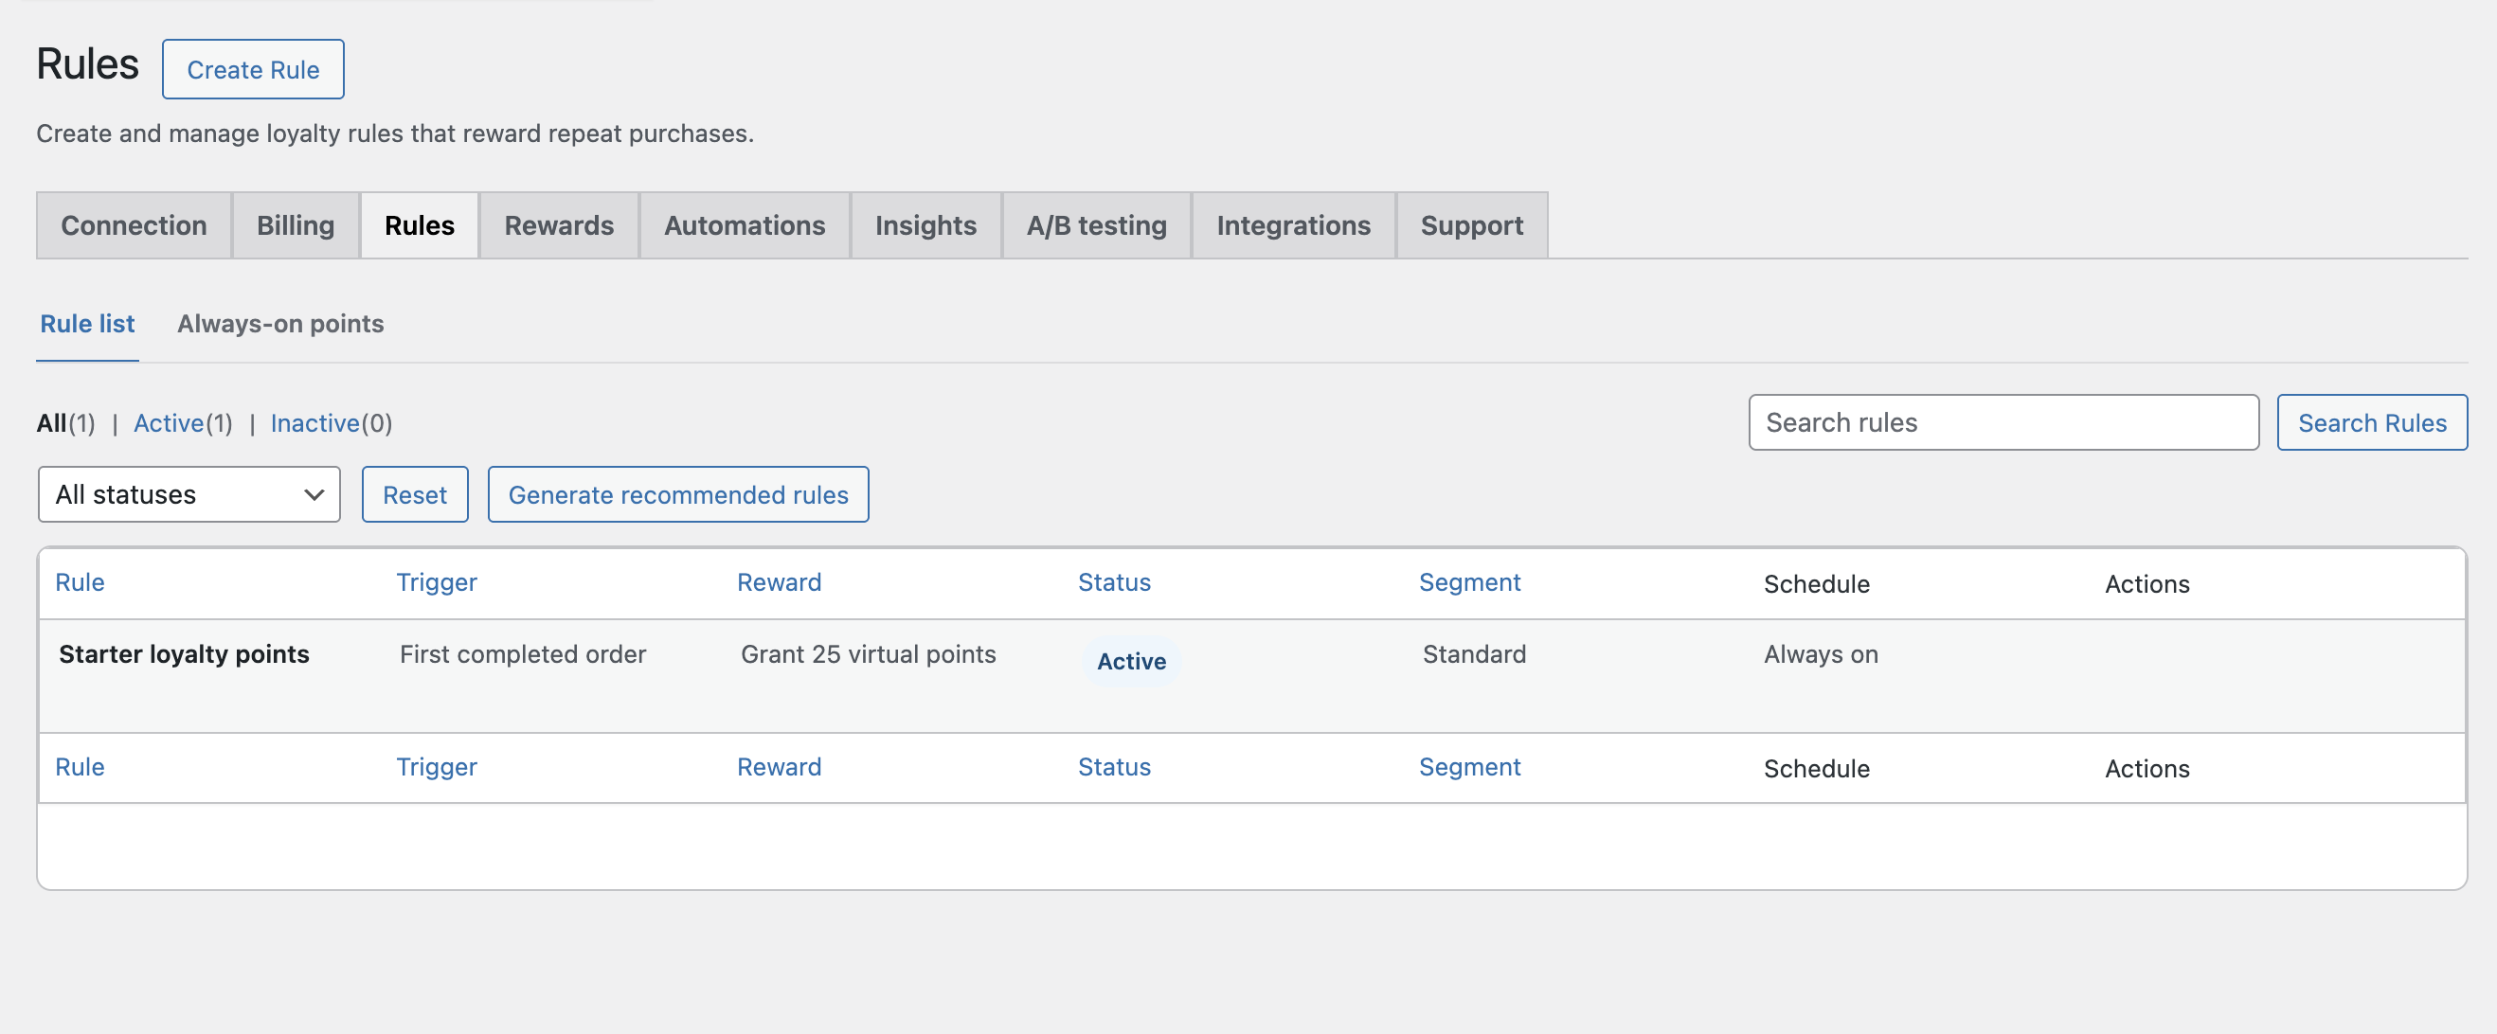Switch to A/B testing tab
2497x1034 pixels.
coord(1096,224)
